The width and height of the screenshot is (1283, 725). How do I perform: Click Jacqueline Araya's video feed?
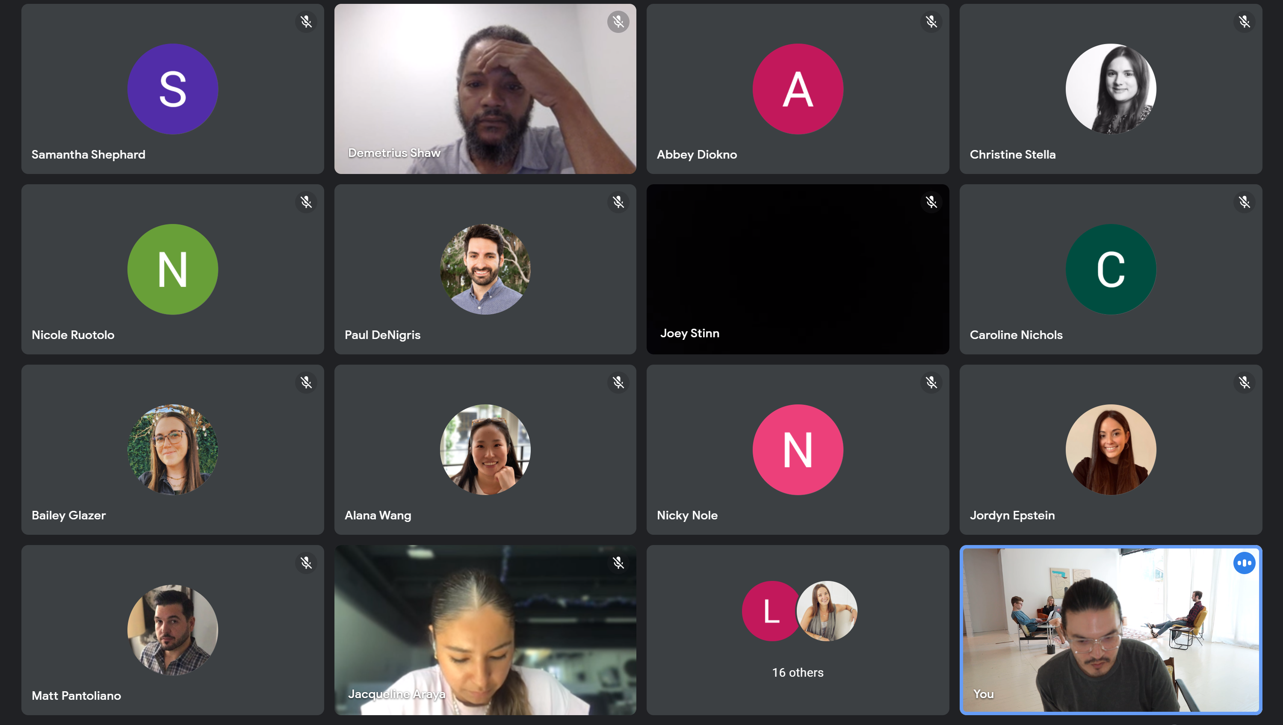point(485,630)
